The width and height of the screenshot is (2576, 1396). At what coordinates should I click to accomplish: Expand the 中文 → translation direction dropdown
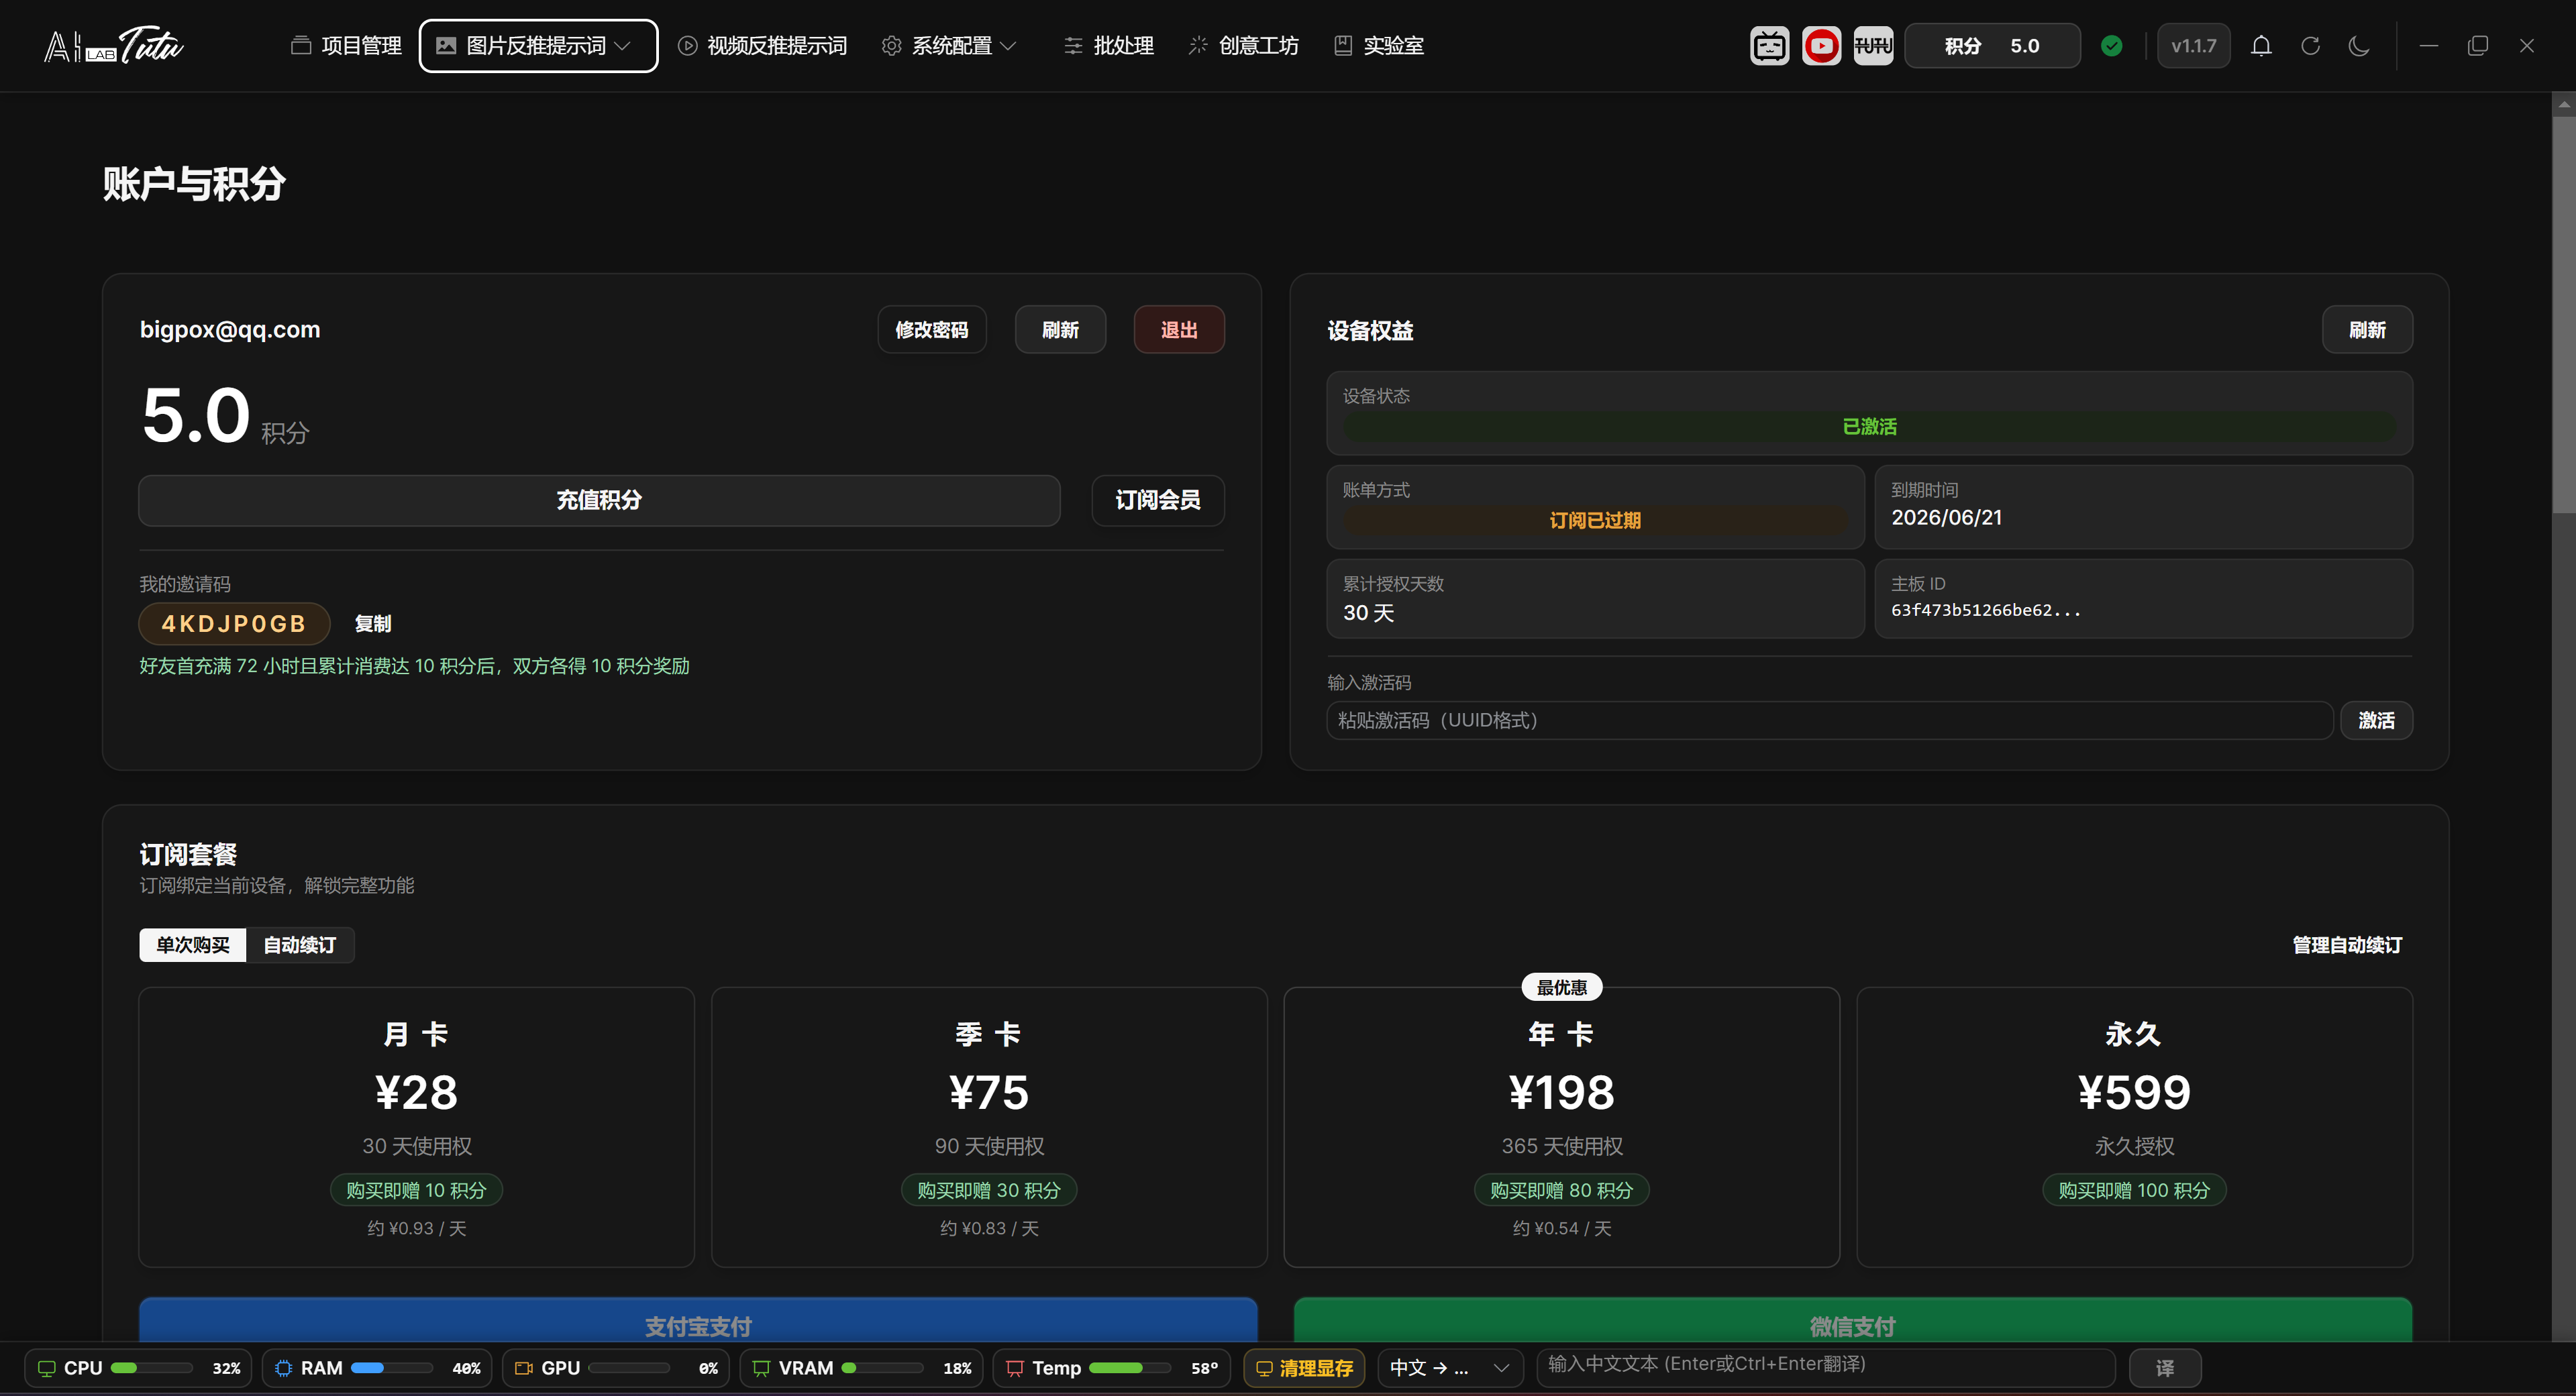tap(1450, 1368)
